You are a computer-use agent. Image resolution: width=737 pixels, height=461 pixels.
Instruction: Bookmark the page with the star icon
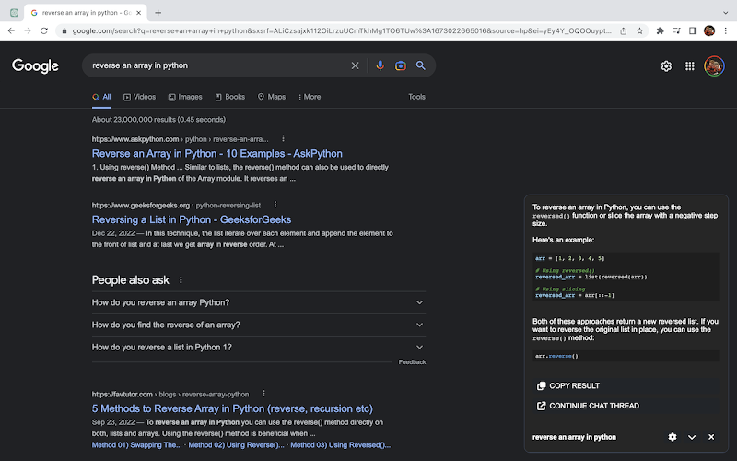639,31
